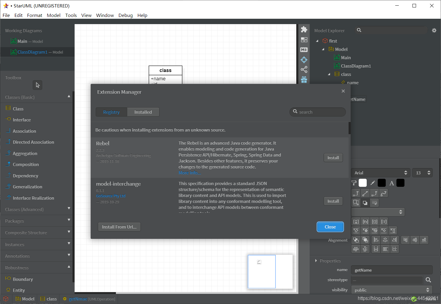Viewport: 441px width, 304px height.
Task: Toggle Suppress Attributes option
Action: click(x=356, y=231)
